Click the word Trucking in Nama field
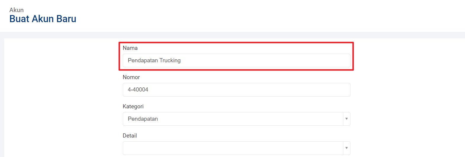 (x=170, y=60)
